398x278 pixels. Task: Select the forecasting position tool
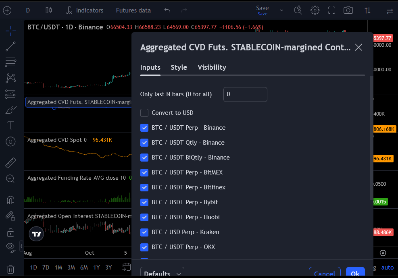click(10, 94)
